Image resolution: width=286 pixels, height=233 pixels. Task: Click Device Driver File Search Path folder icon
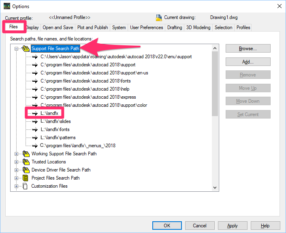(x=26, y=170)
